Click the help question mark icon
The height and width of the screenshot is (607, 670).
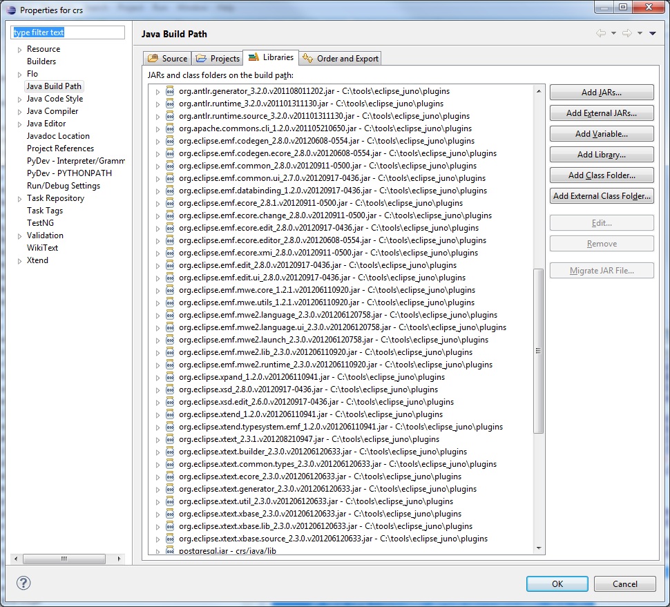point(23,583)
